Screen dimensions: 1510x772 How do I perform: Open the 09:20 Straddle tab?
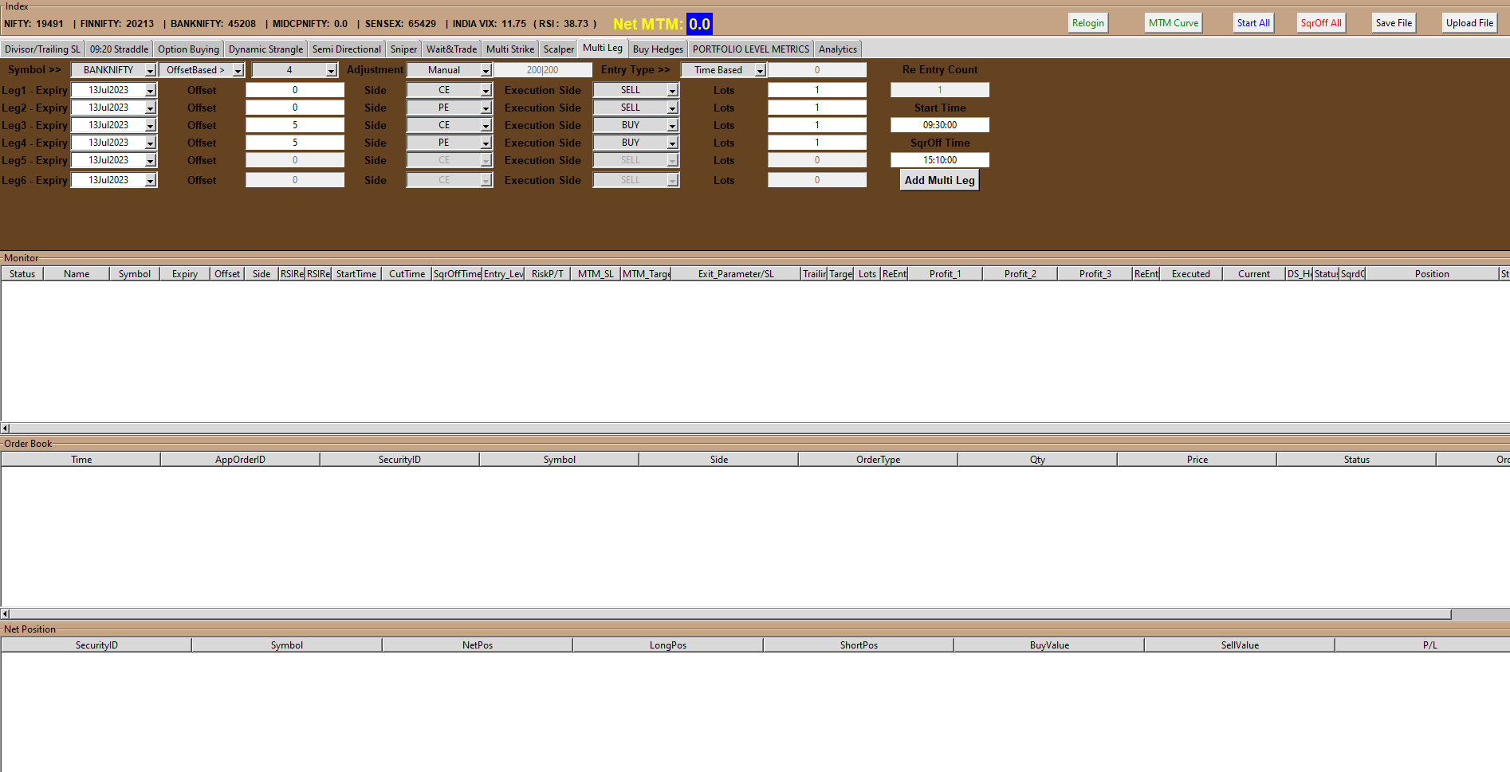pos(118,49)
